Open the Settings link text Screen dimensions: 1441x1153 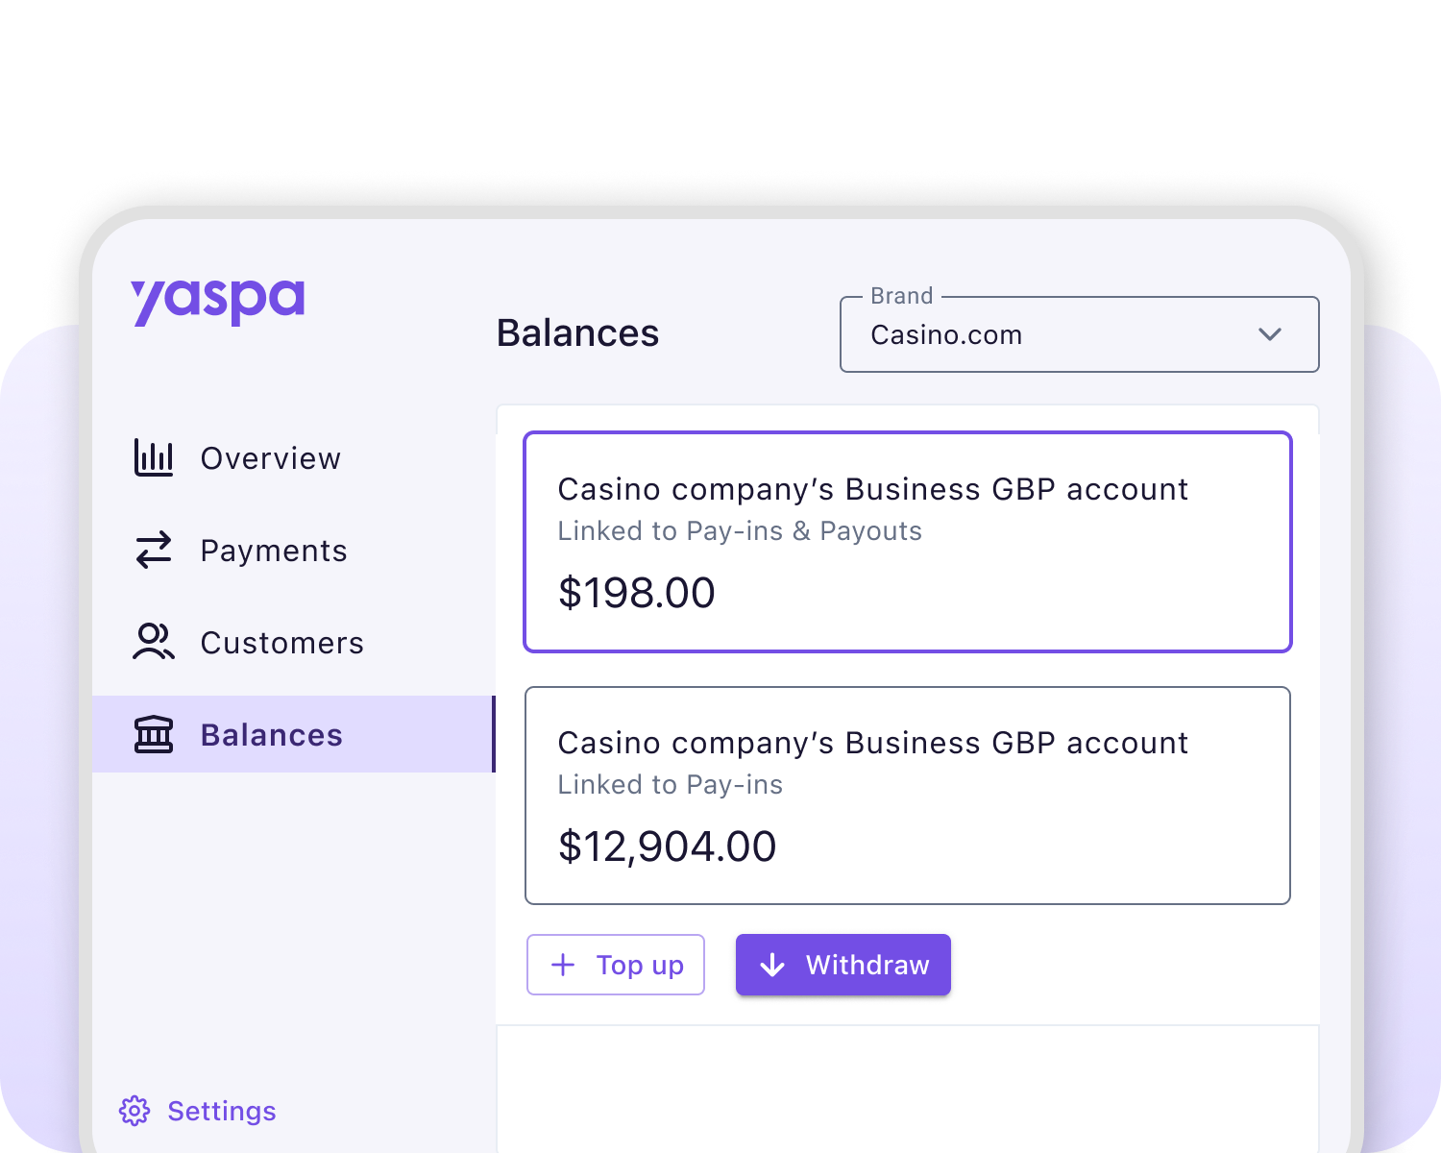click(x=222, y=1111)
